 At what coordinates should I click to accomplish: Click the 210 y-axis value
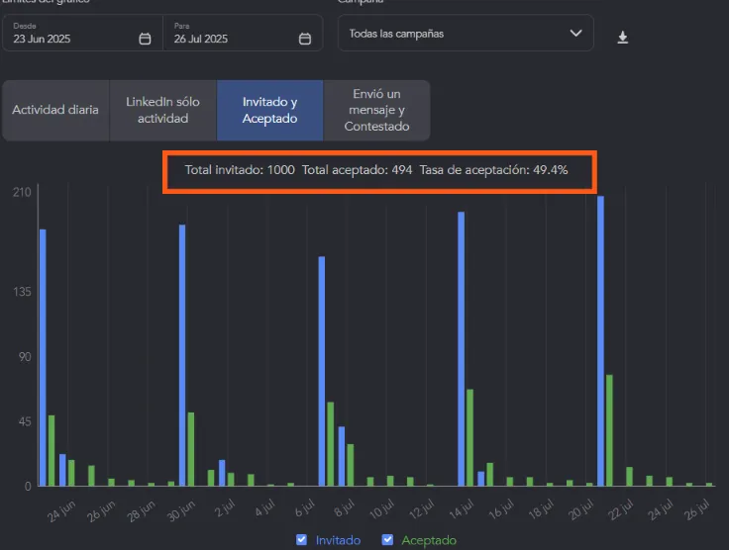(x=22, y=192)
